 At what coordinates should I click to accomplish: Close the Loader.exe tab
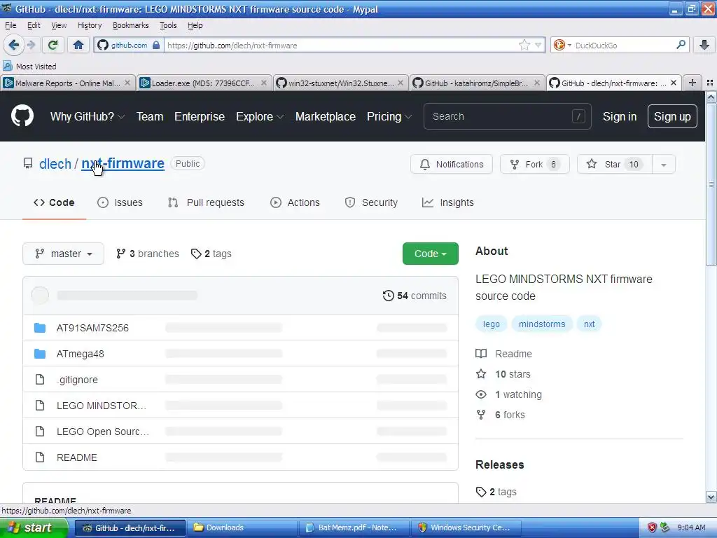(264, 83)
